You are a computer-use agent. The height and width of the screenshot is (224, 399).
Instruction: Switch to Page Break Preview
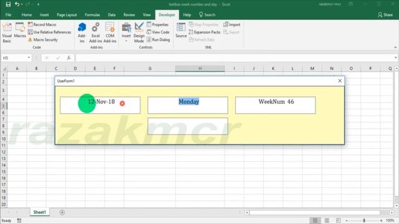coord(338,220)
